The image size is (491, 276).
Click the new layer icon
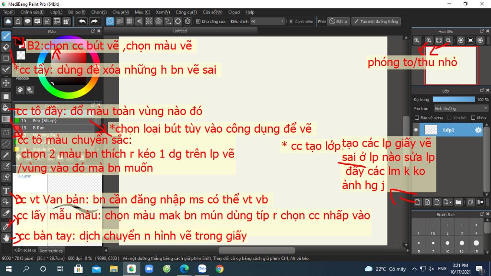pyautogui.click(x=418, y=202)
